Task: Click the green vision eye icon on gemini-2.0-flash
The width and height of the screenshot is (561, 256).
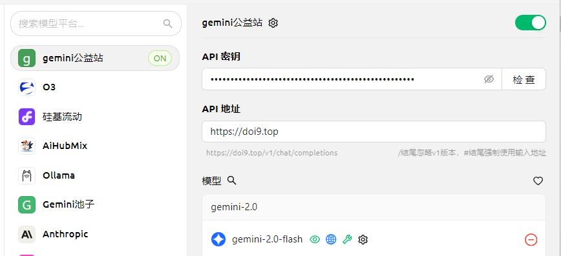Action: coord(315,240)
